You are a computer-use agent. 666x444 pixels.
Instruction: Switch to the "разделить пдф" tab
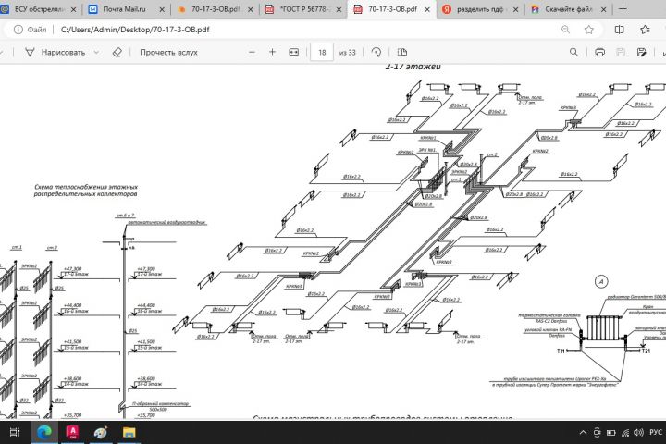pos(480,9)
